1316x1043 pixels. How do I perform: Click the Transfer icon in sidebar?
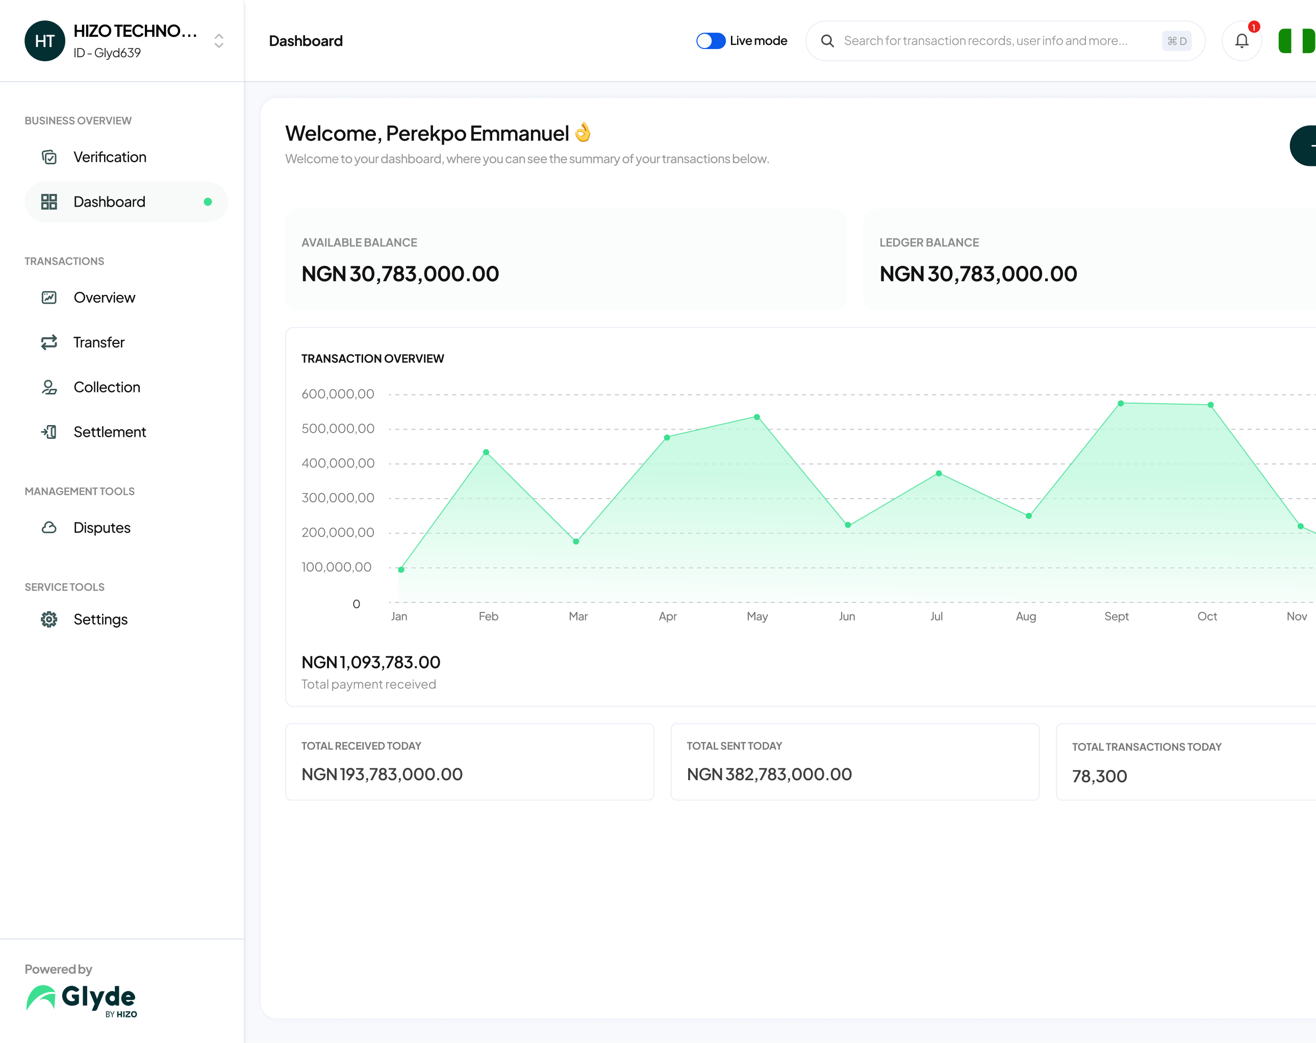[49, 342]
